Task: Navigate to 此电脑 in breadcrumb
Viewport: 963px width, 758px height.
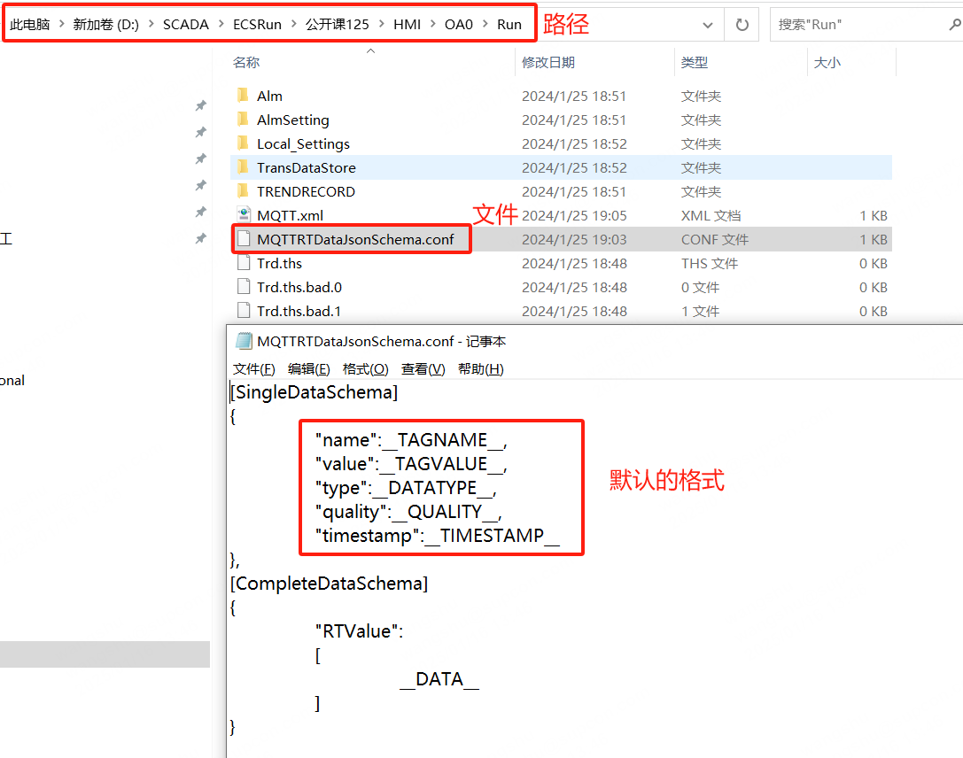Action: [29, 25]
